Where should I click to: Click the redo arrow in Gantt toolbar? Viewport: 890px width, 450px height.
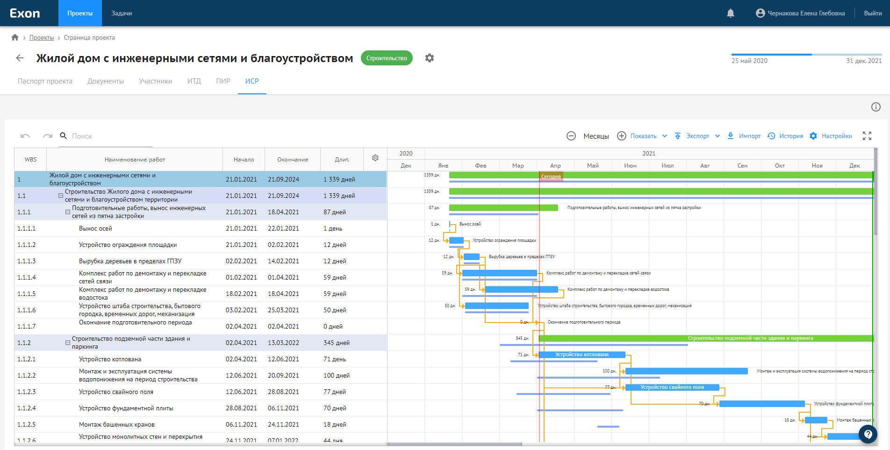pos(48,136)
